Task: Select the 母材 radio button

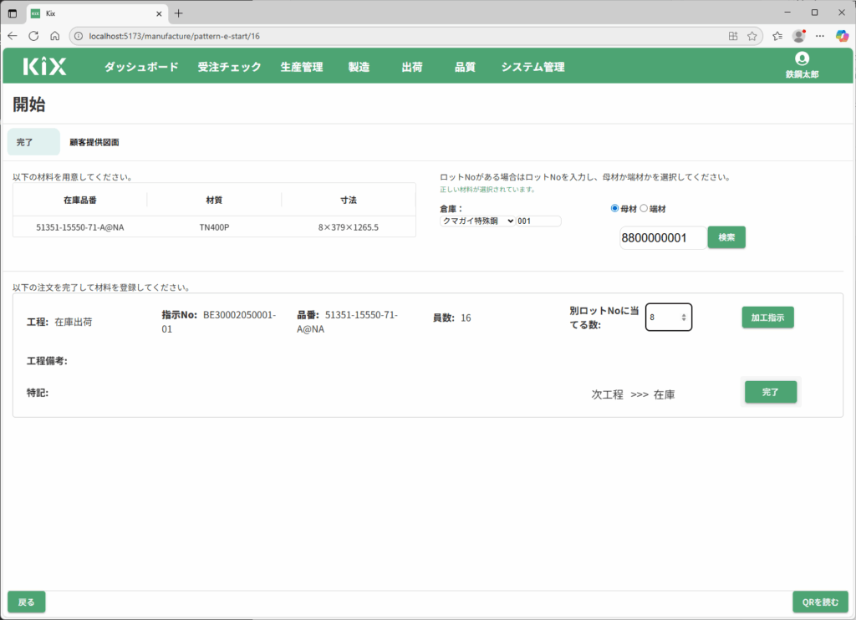Action: pyautogui.click(x=615, y=208)
